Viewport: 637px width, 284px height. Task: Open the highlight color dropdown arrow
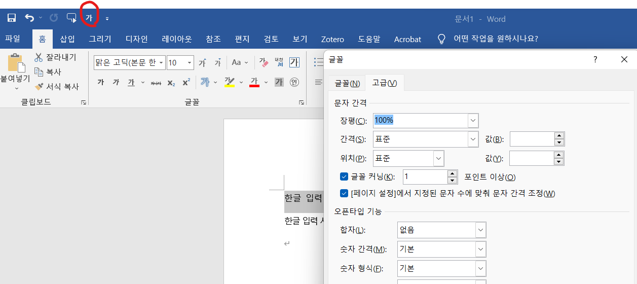[x=240, y=82]
